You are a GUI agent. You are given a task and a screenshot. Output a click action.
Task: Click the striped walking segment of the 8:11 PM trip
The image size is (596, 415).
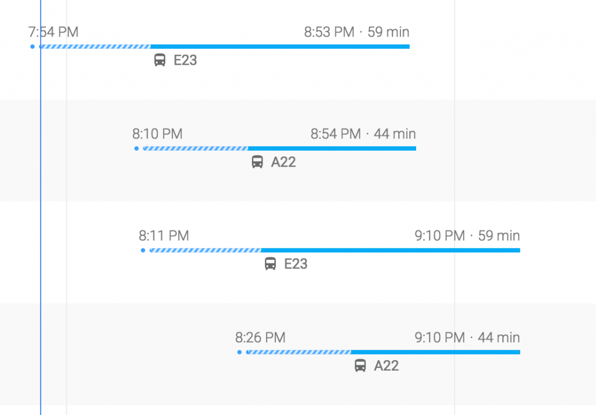pyautogui.click(x=205, y=250)
